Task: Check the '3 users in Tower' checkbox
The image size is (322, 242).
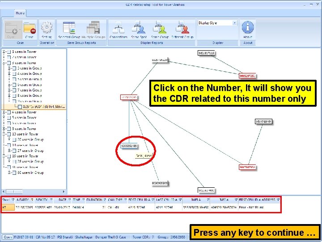Action: point(9,63)
